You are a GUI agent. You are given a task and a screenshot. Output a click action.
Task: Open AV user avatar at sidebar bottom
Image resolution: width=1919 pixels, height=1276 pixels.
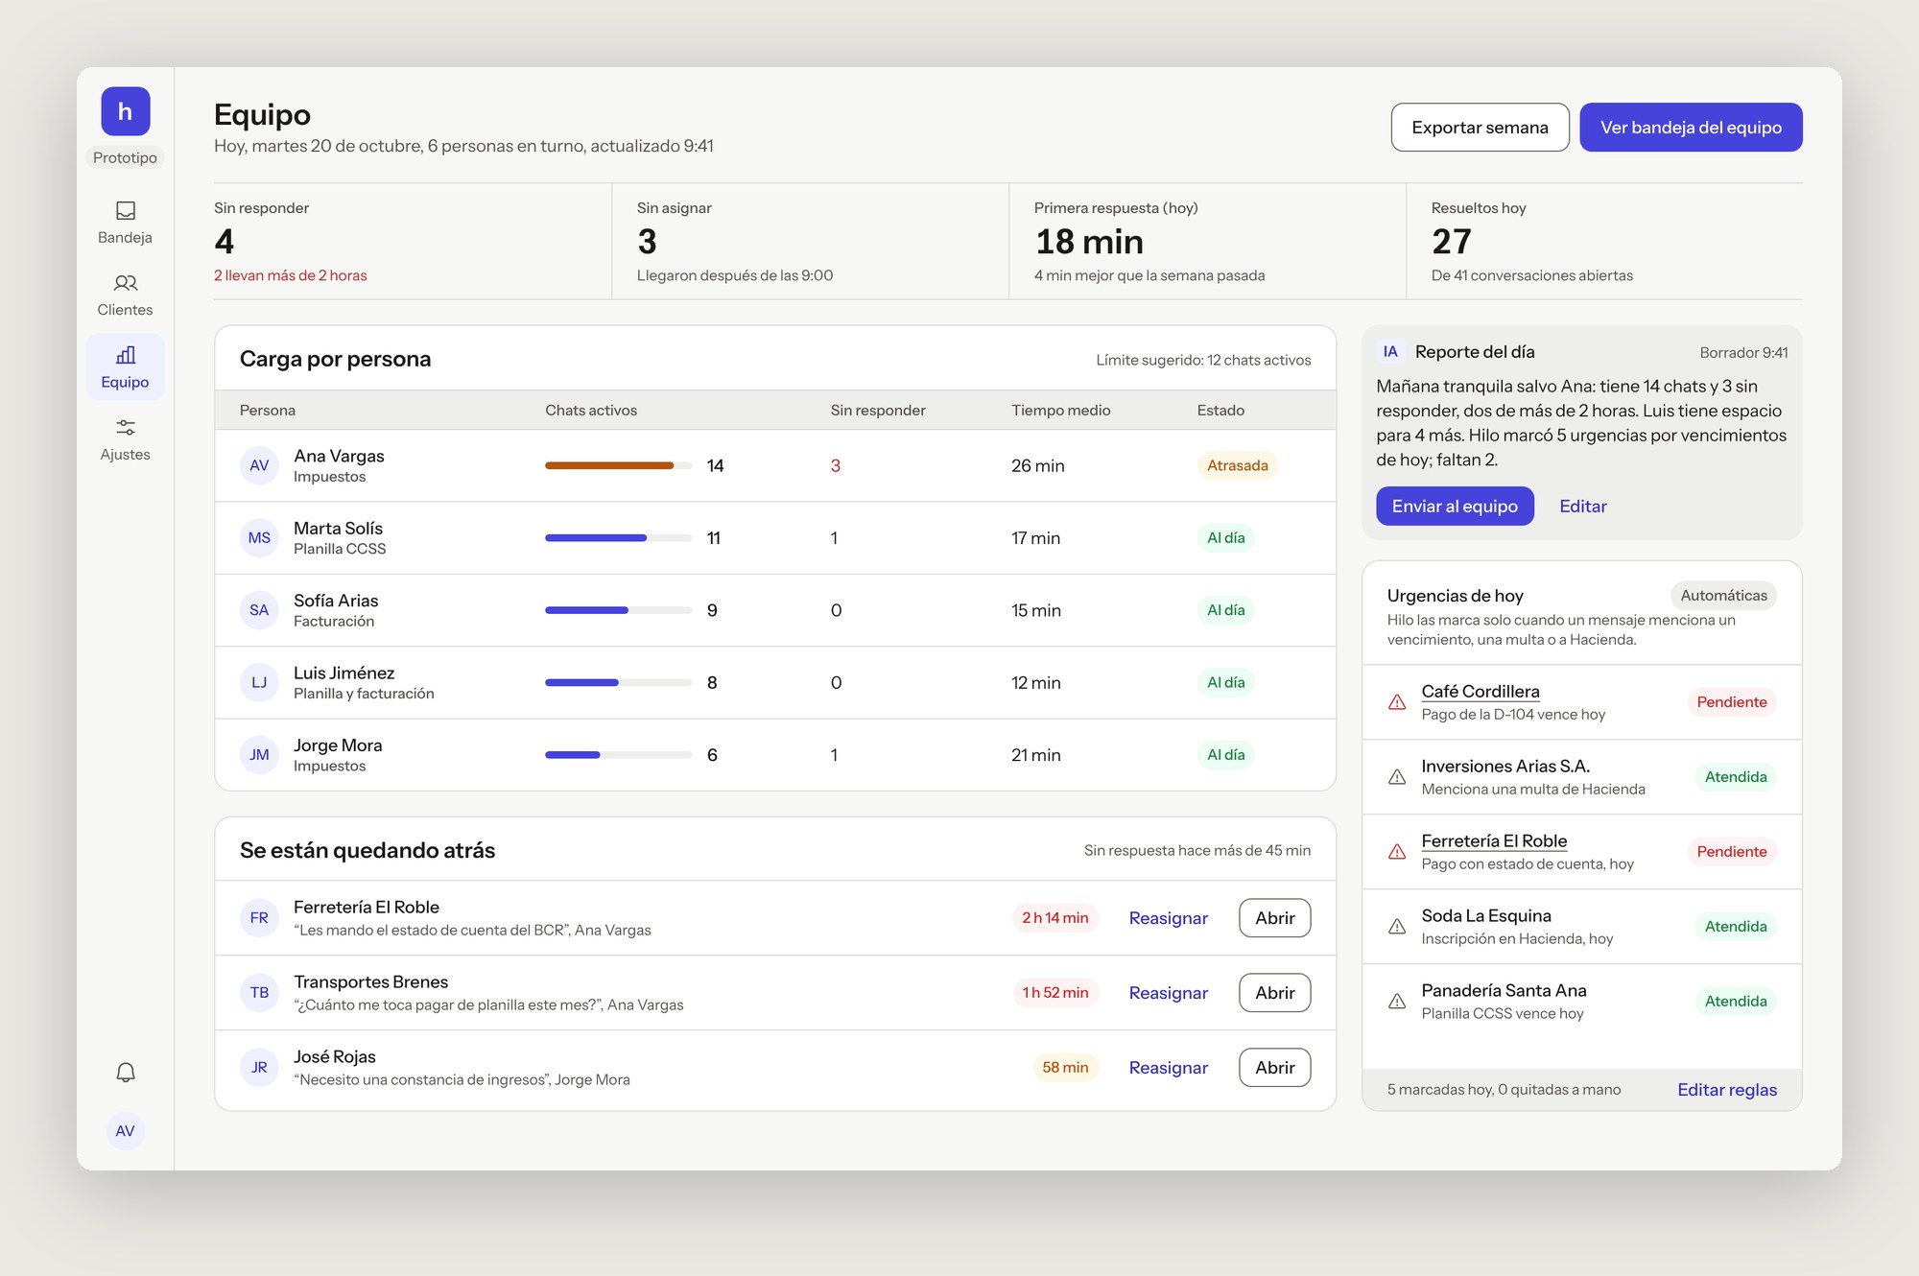click(x=125, y=1131)
